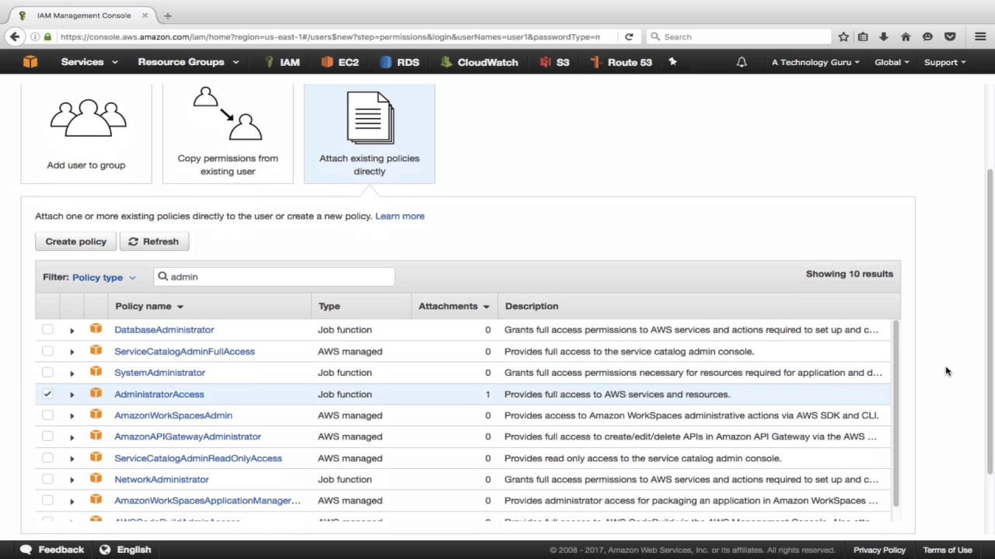
Task: Open the Support menu
Action: click(x=944, y=62)
